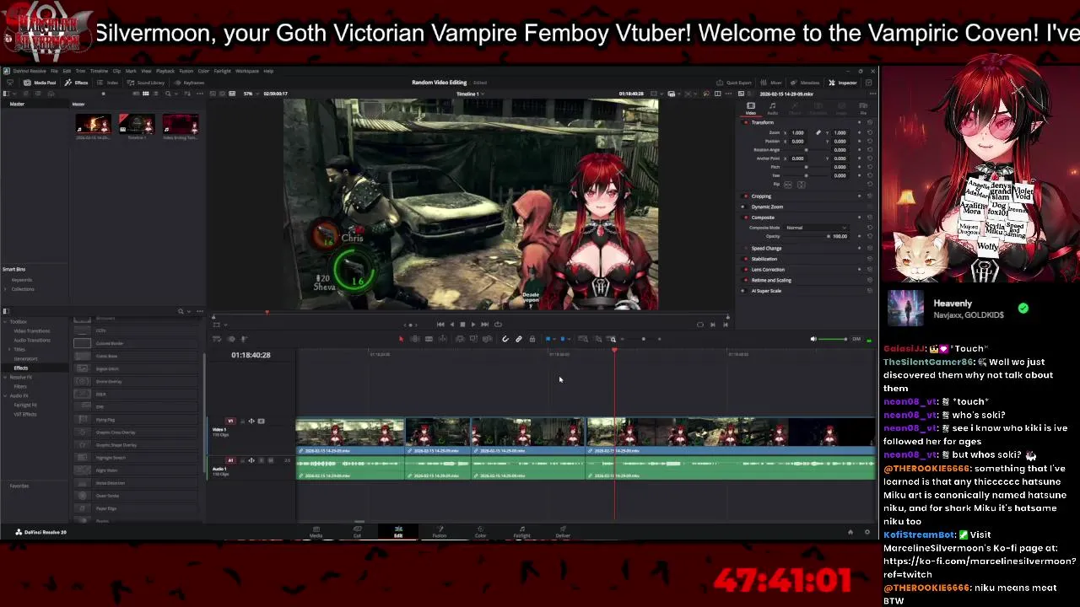Expand the Speed Change section
Viewport: 1080px width, 607px height.
pyautogui.click(x=766, y=249)
